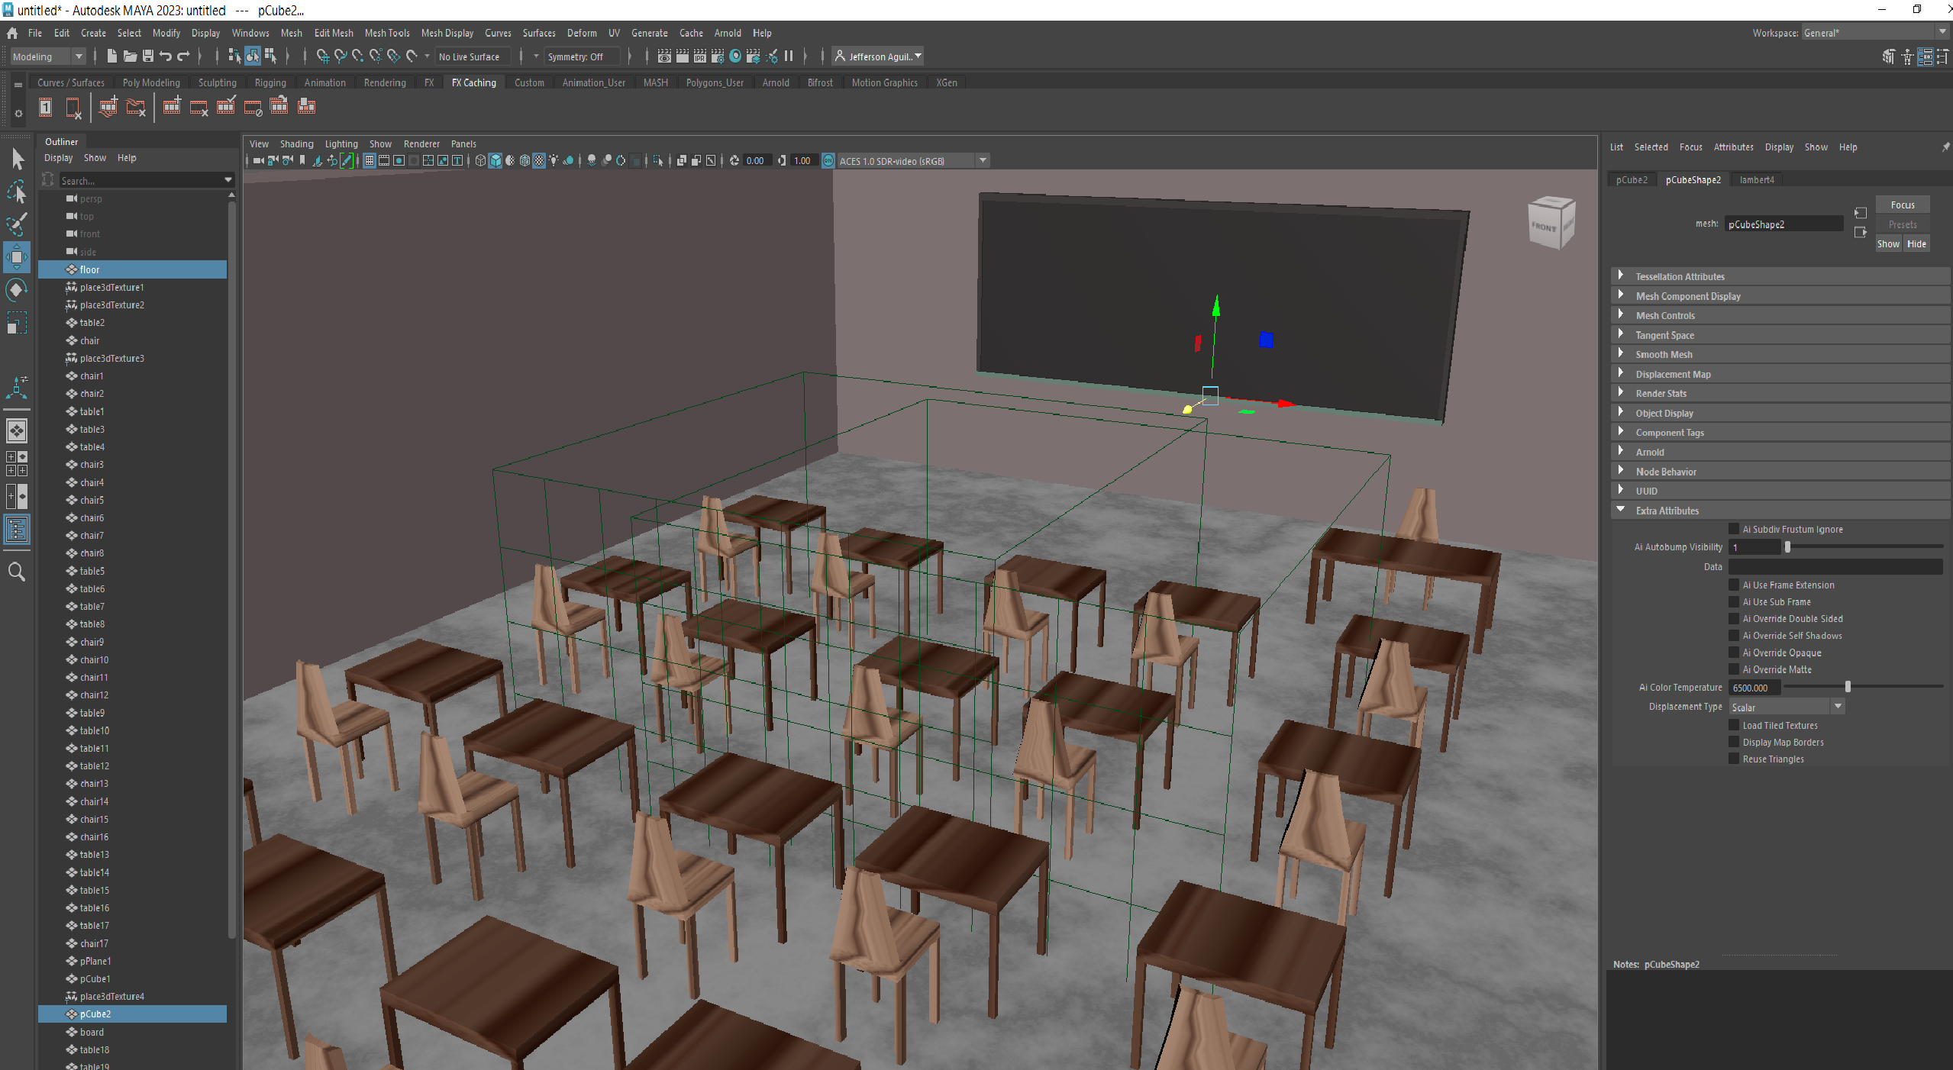This screenshot has width=1953, height=1070.
Task: Click the Snap to grids magnet icon
Action: pyautogui.click(x=322, y=56)
